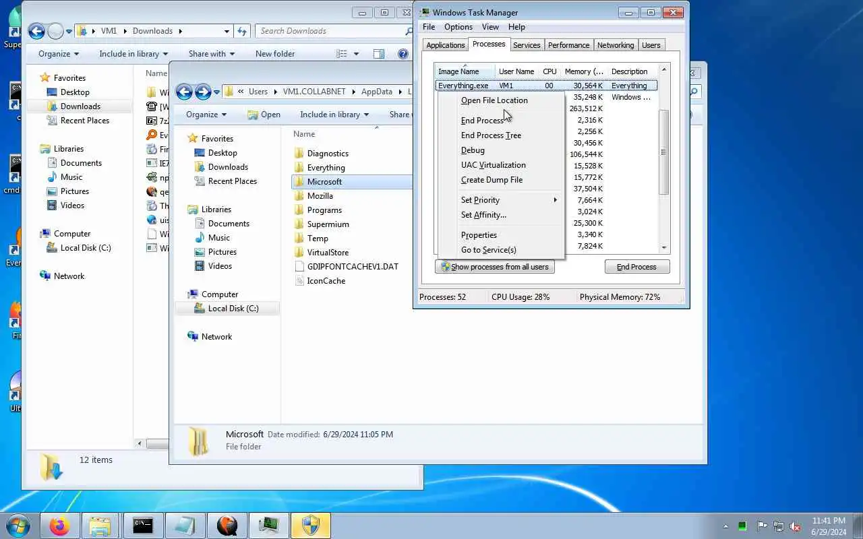This screenshot has width=863, height=539.
Task: Open the Windows Start menu orb
Action: click(x=18, y=525)
